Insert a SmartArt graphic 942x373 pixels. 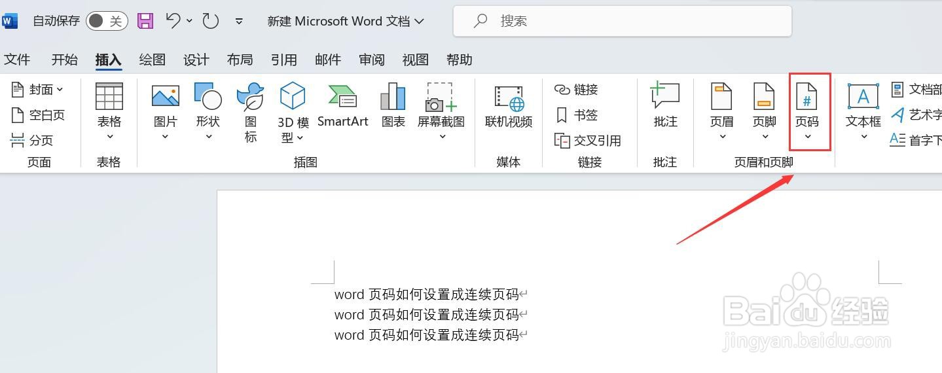coord(342,105)
